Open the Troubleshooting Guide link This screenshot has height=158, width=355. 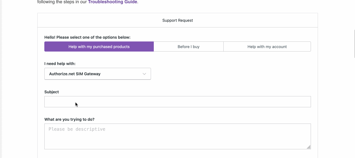113,2
